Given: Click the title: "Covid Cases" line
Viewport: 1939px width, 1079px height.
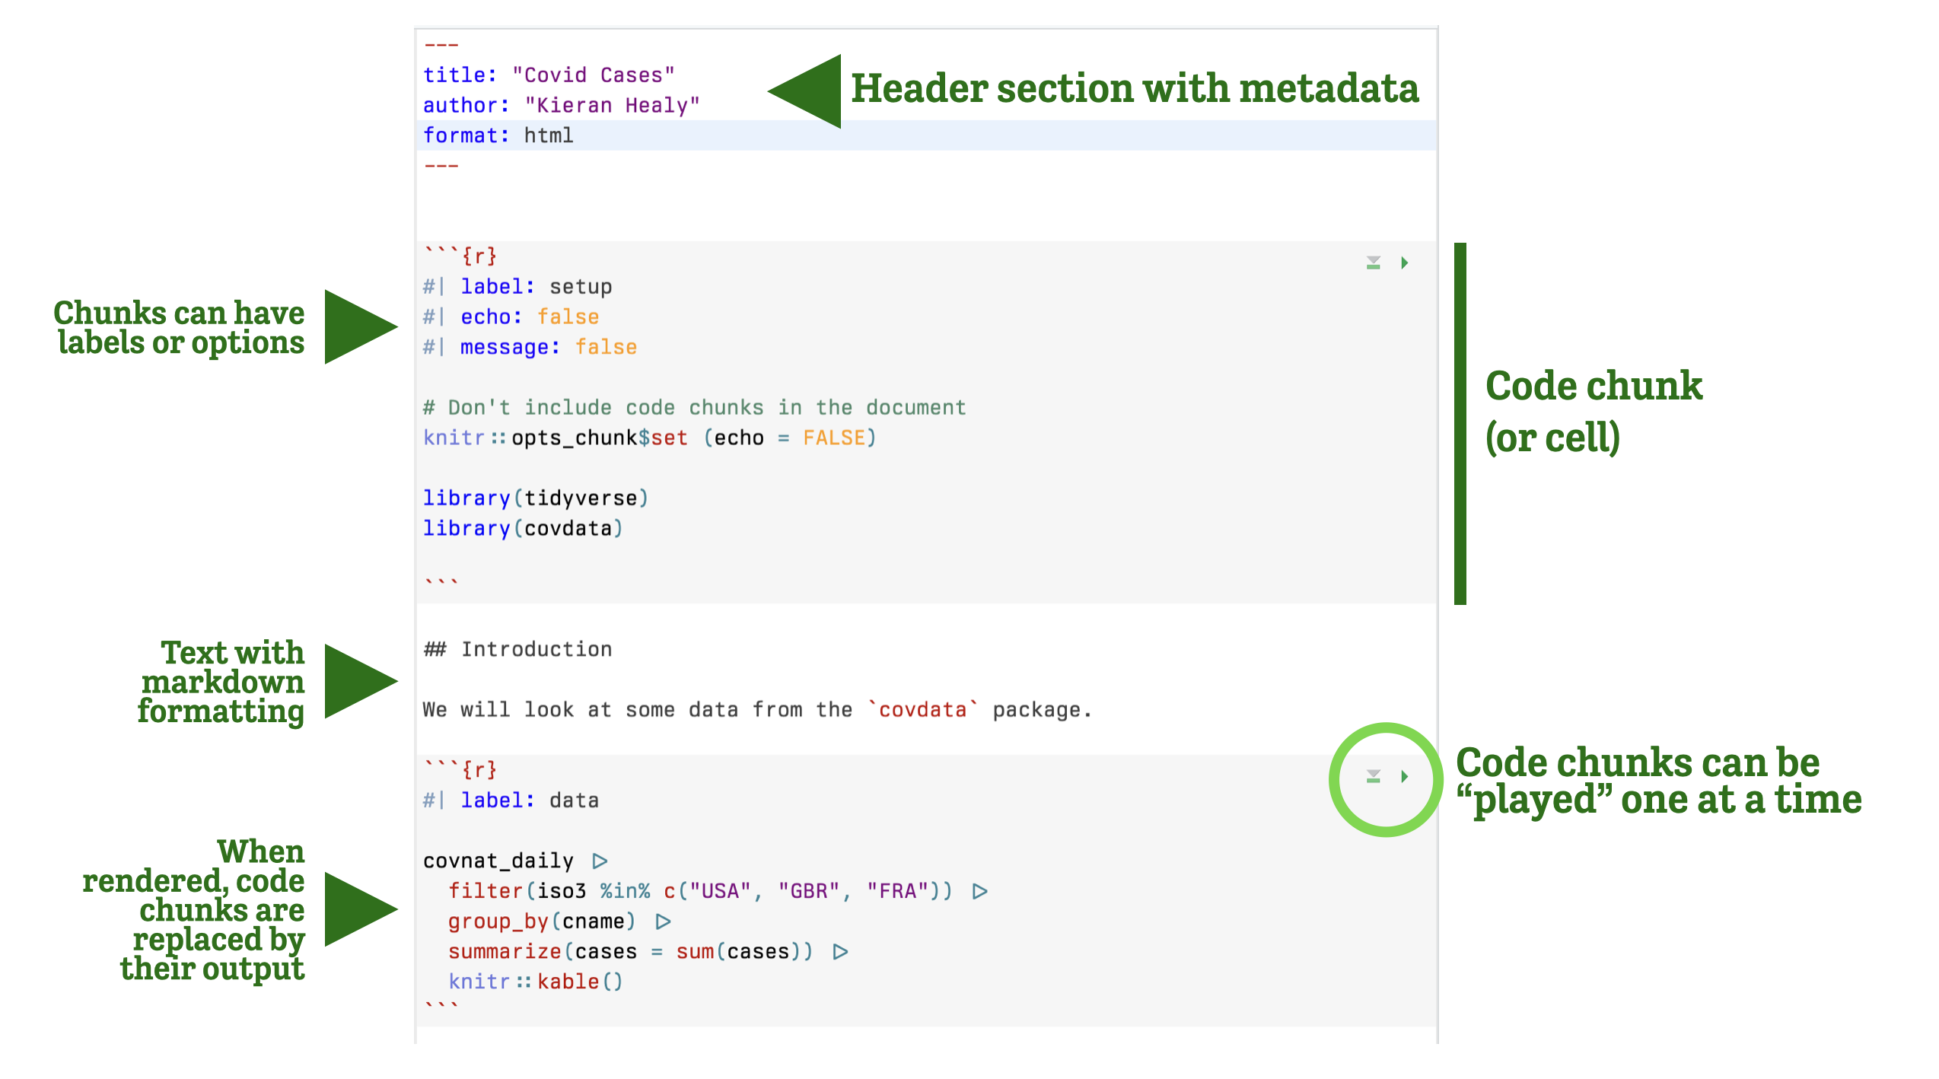Looking at the screenshot, I should (x=549, y=75).
